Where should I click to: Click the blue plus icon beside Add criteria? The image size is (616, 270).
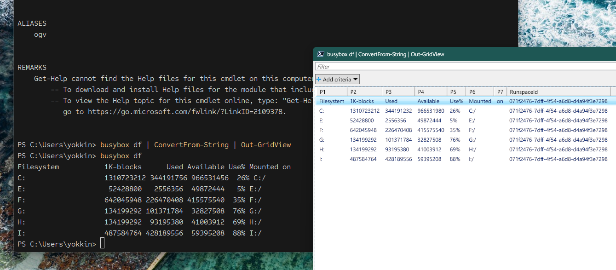(319, 80)
